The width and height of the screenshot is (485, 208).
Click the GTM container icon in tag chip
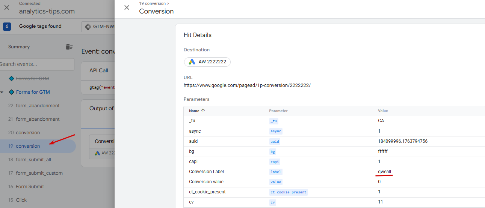pos(88,27)
